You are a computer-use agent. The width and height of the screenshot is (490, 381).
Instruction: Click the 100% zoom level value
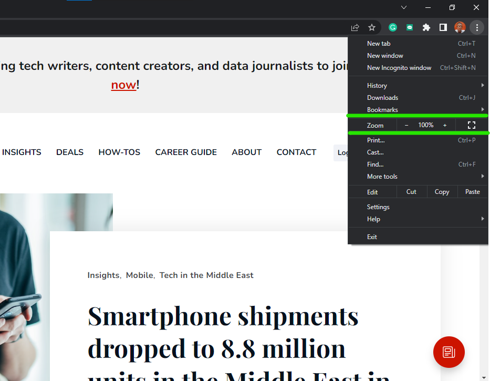[x=425, y=125]
